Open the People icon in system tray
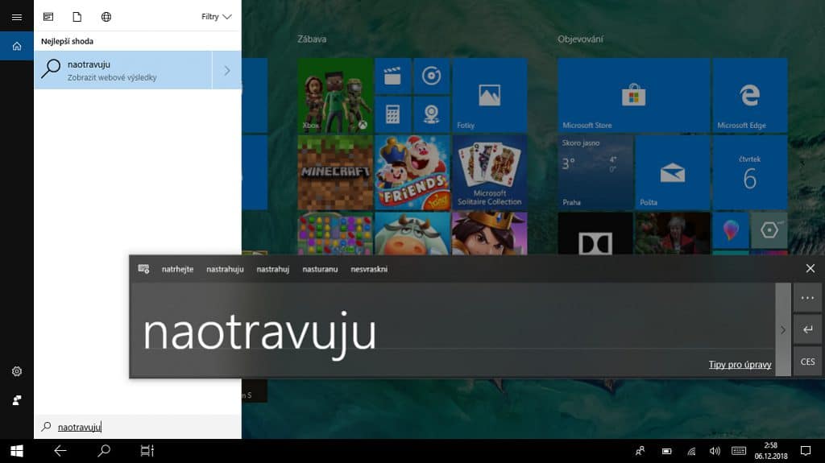825x463 pixels. pyautogui.click(x=640, y=451)
